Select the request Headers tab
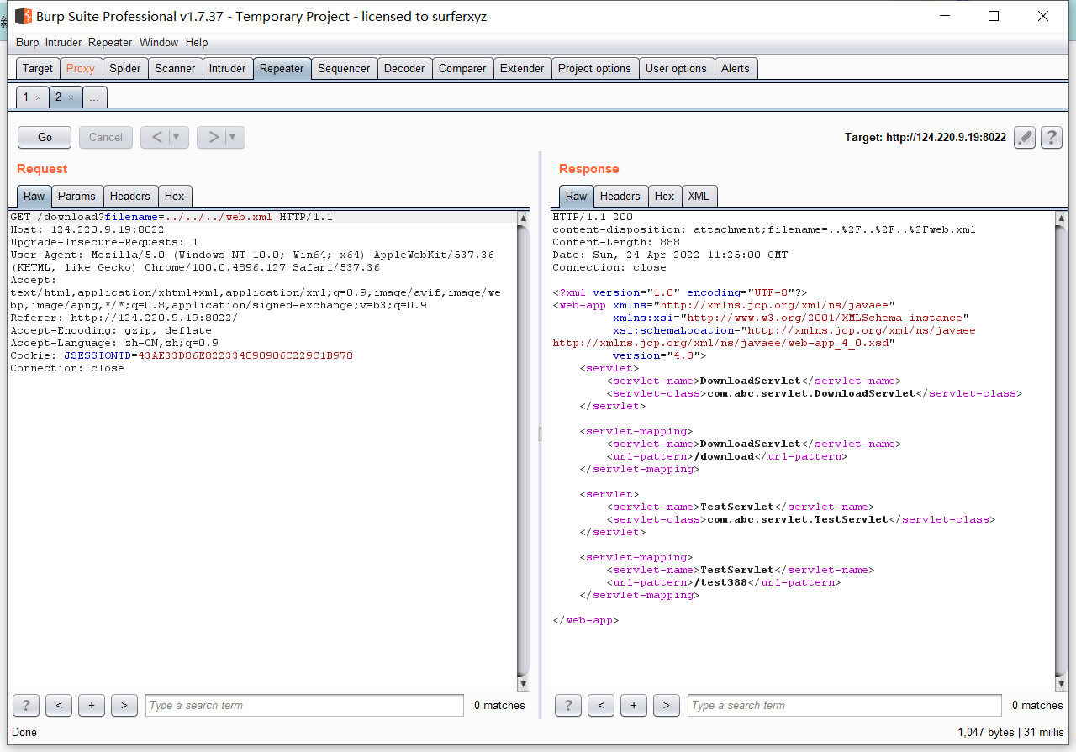1076x752 pixels. [130, 196]
